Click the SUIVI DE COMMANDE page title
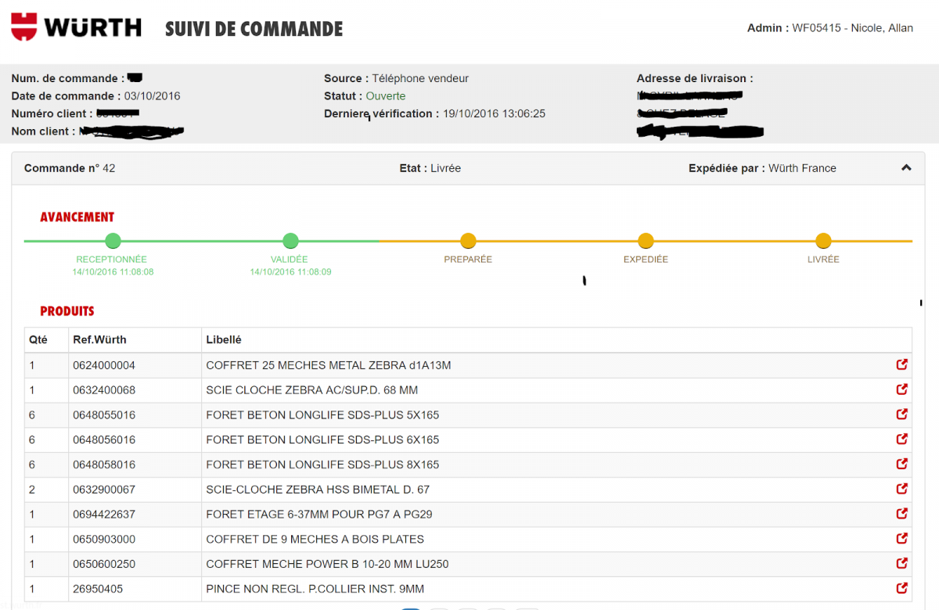Screen dimensions: 939x610 254,29
